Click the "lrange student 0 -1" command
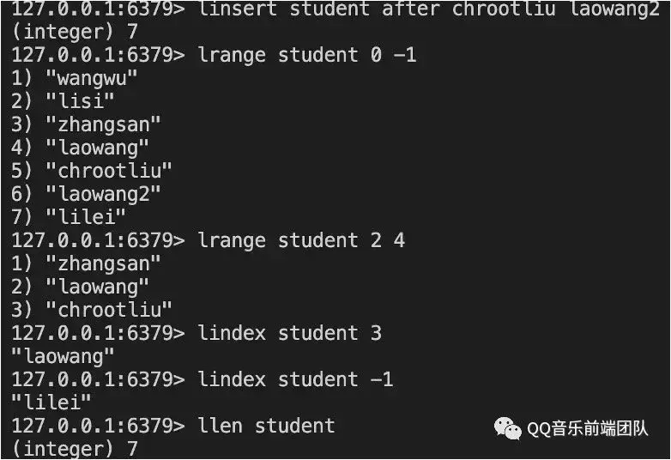This screenshot has width=671, height=460. [x=307, y=55]
